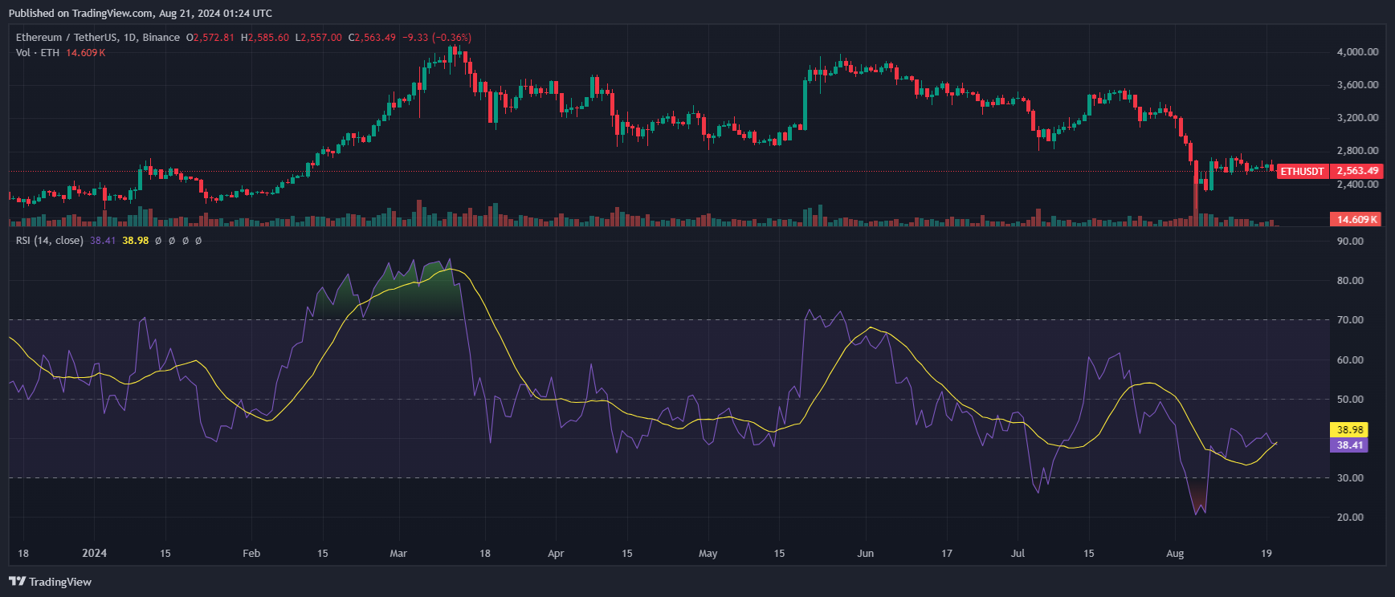Click the 80.00 RSI axis label
Viewport: 1395px width, 597px height.
(x=1350, y=281)
